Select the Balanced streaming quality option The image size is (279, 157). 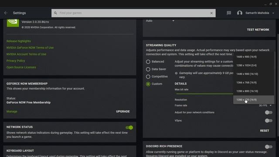(x=148, y=61)
